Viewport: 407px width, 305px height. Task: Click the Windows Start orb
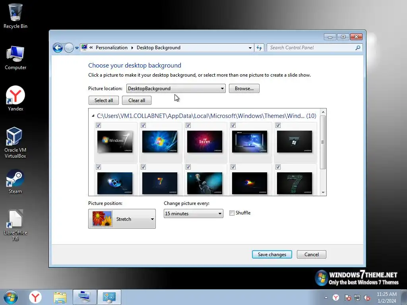point(11,297)
